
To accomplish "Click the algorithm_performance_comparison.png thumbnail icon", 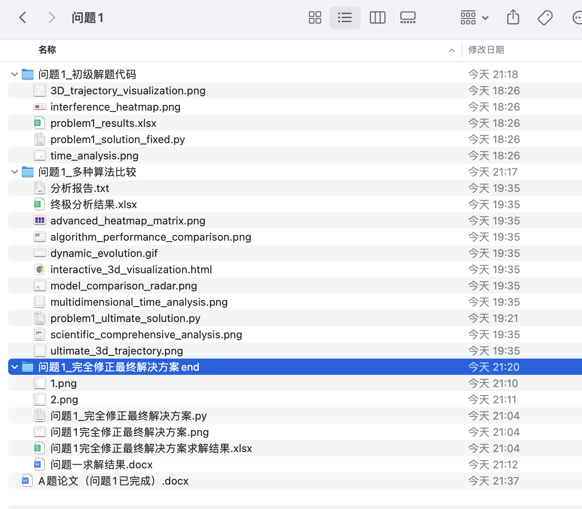I will (40, 237).
